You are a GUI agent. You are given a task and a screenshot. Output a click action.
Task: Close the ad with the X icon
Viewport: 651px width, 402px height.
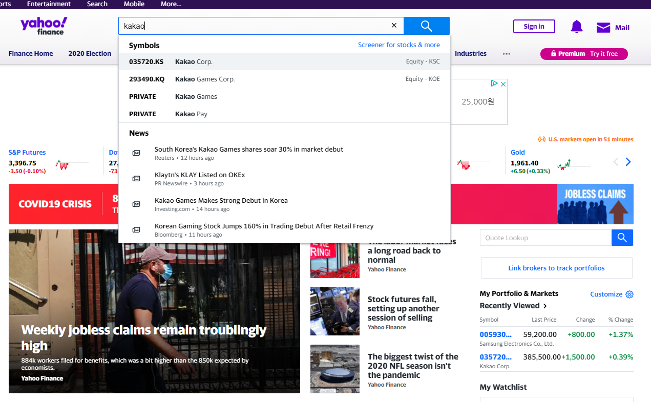pos(503,83)
